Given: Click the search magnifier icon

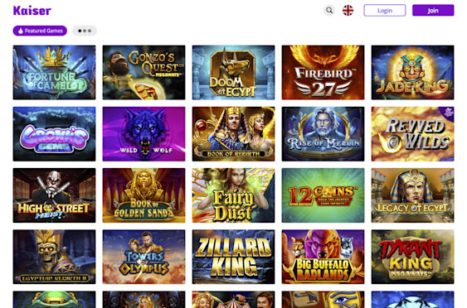Looking at the screenshot, I should 329,11.
